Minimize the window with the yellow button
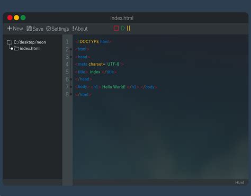The height and width of the screenshot is (196, 251). click(16, 17)
